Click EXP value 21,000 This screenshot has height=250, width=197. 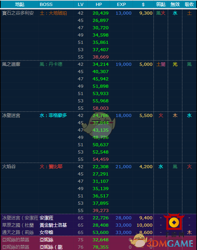(124, 167)
